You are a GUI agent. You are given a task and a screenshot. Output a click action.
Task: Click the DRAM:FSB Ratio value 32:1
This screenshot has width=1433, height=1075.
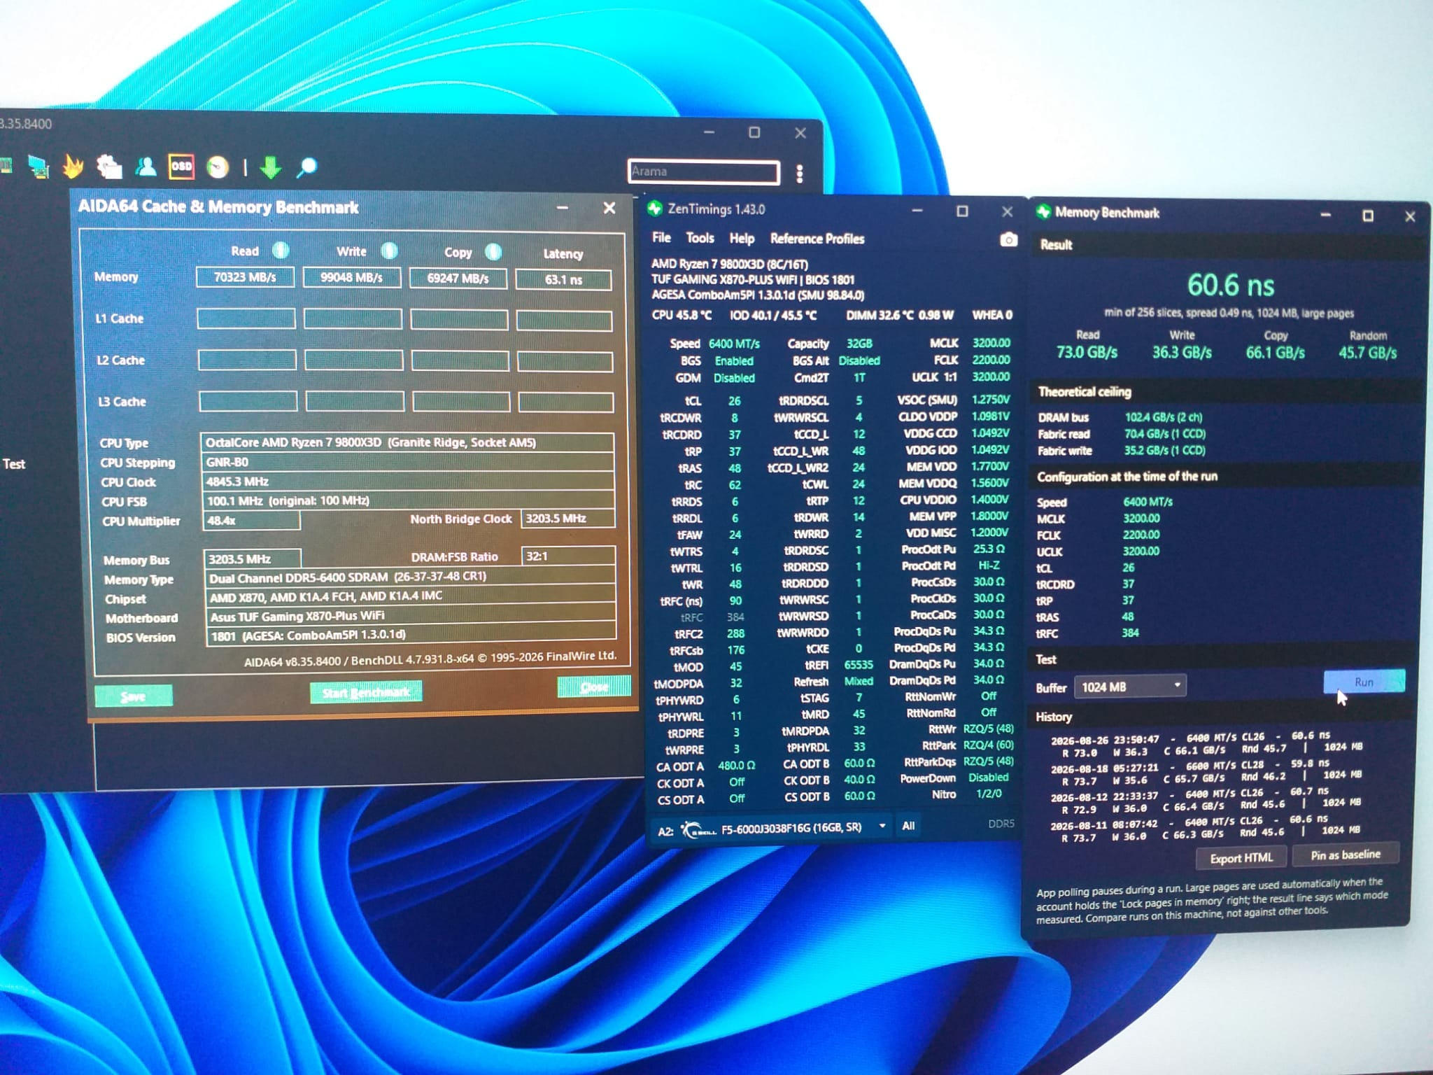568,556
